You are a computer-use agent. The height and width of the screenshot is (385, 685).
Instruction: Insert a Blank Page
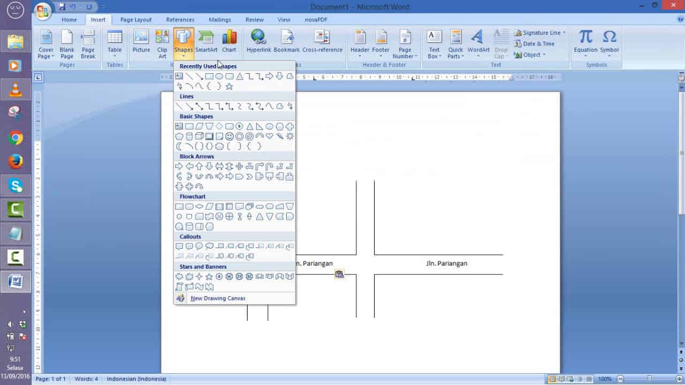(67, 43)
